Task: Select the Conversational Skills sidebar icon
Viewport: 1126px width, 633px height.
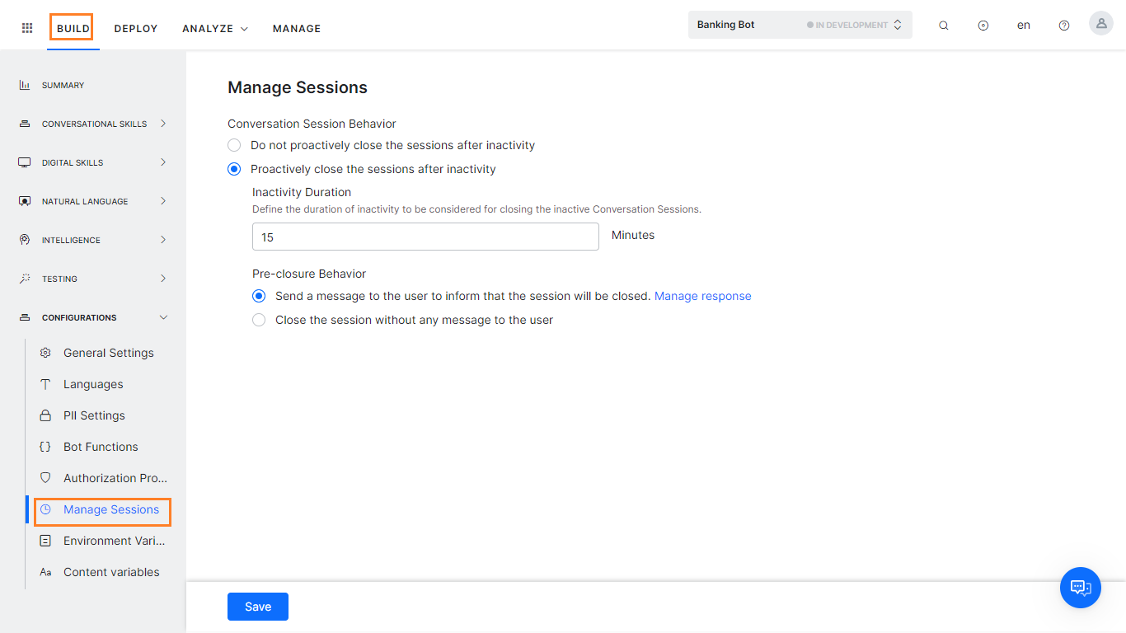Action: (25, 124)
